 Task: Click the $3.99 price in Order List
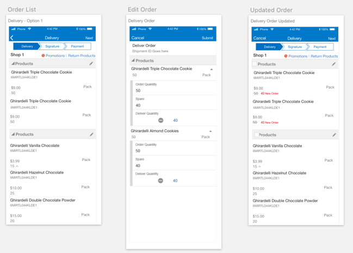point(15,161)
